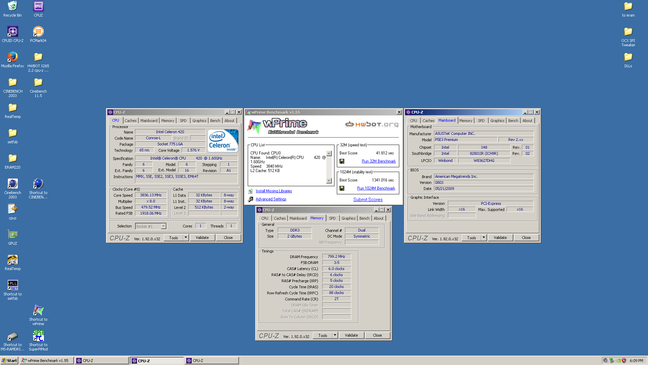
Task: Select the Bench tab in the CPU window
Action: (x=215, y=121)
